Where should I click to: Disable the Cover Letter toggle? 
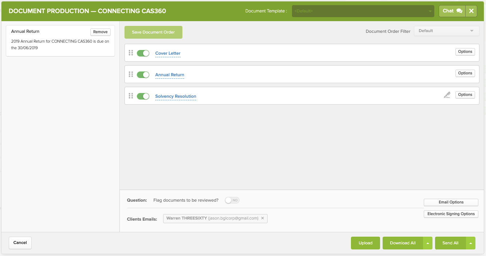tap(143, 53)
